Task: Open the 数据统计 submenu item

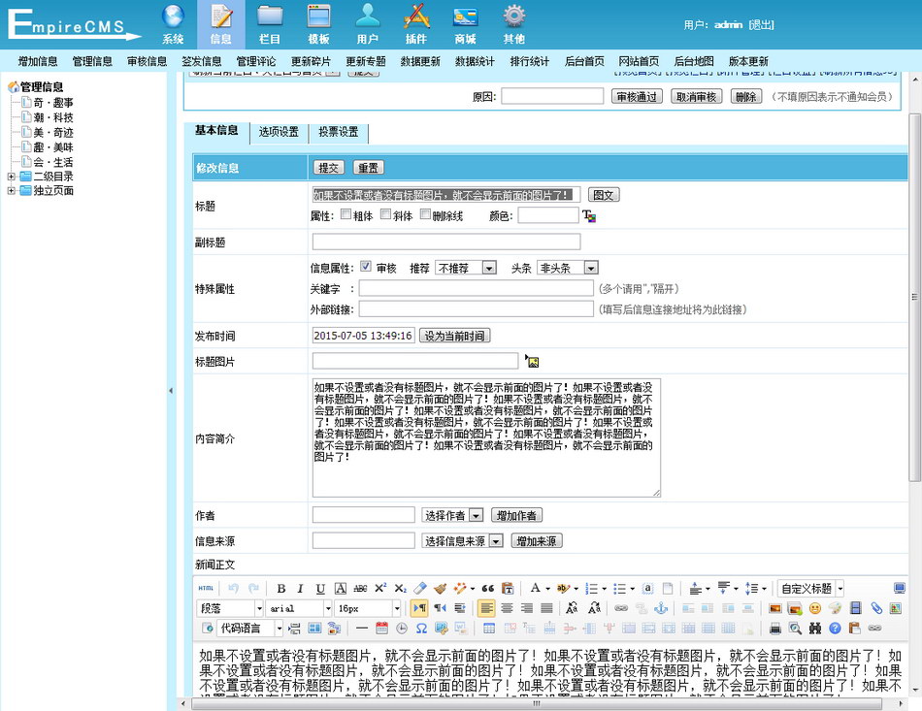Action: point(475,61)
